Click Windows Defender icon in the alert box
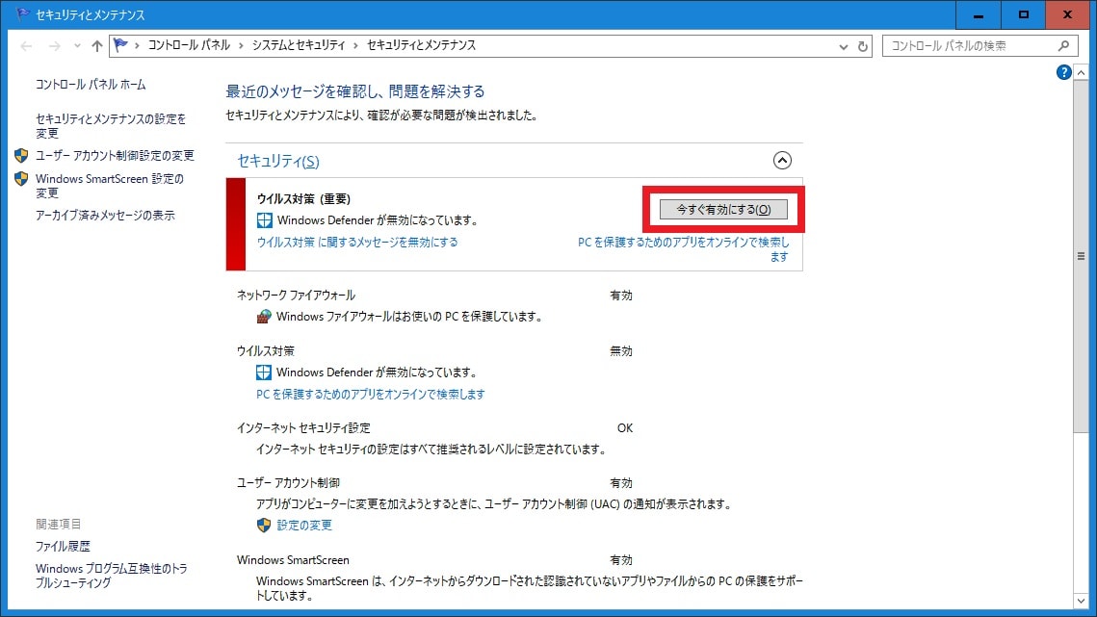 coord(265,220)
